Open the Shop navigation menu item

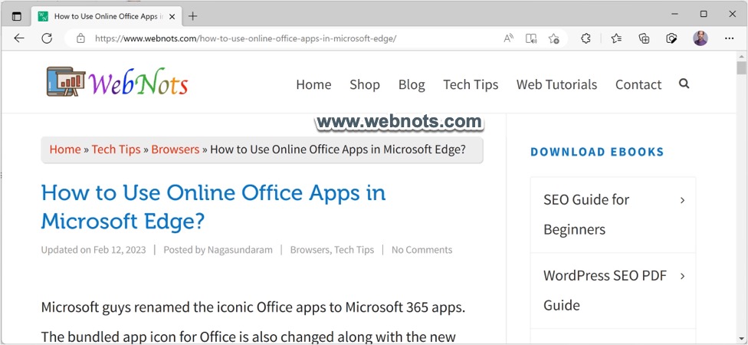pyautogui.click(x=365, y=84)
